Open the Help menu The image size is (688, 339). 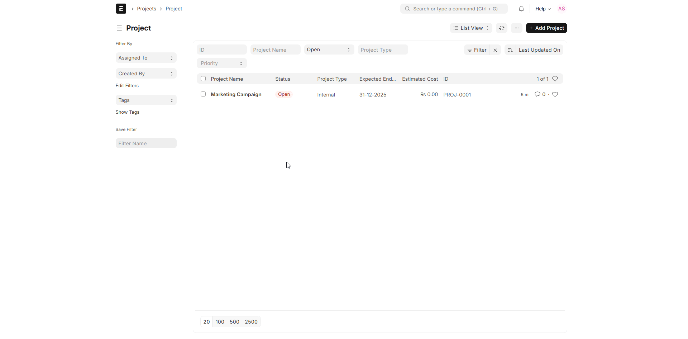click(x=543, y=9)
